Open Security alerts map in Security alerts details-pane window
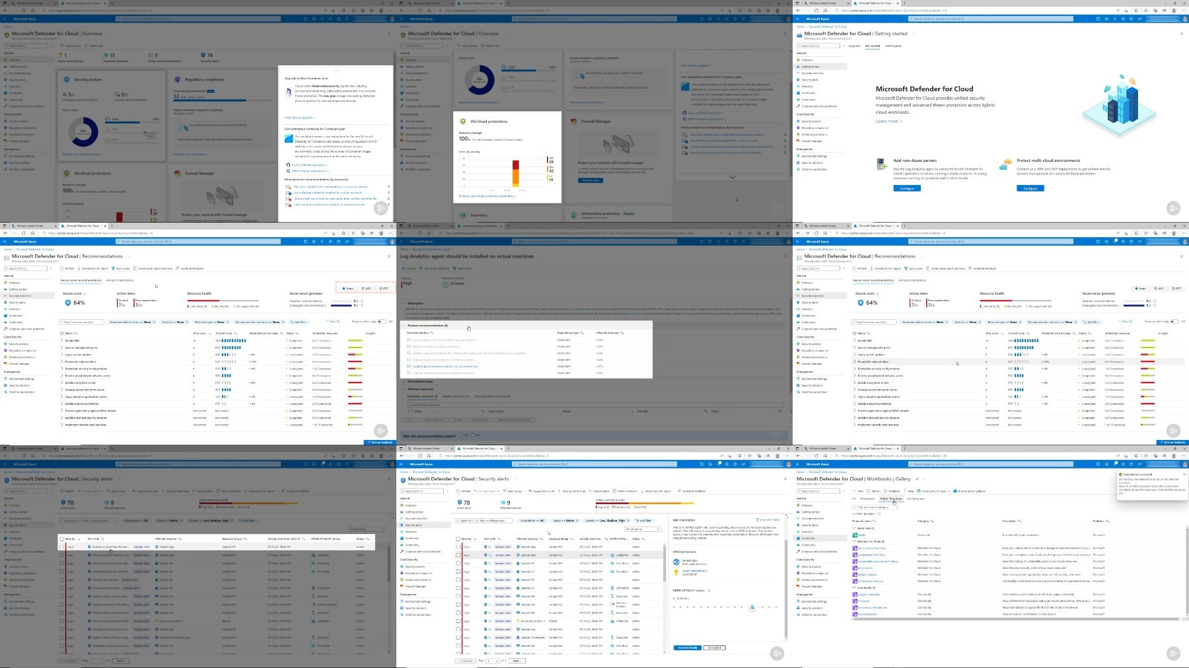 coord(572,491)
